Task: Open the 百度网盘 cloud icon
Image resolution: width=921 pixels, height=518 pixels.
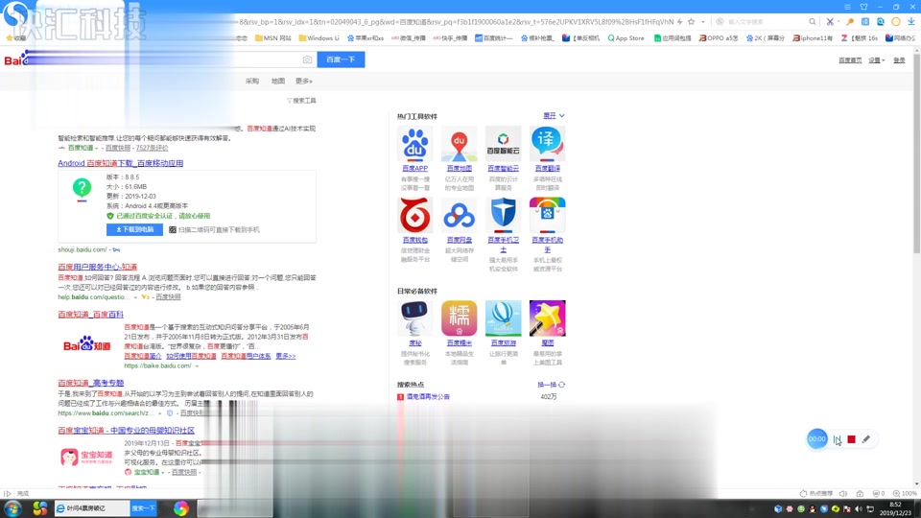Action: [459, 215]
